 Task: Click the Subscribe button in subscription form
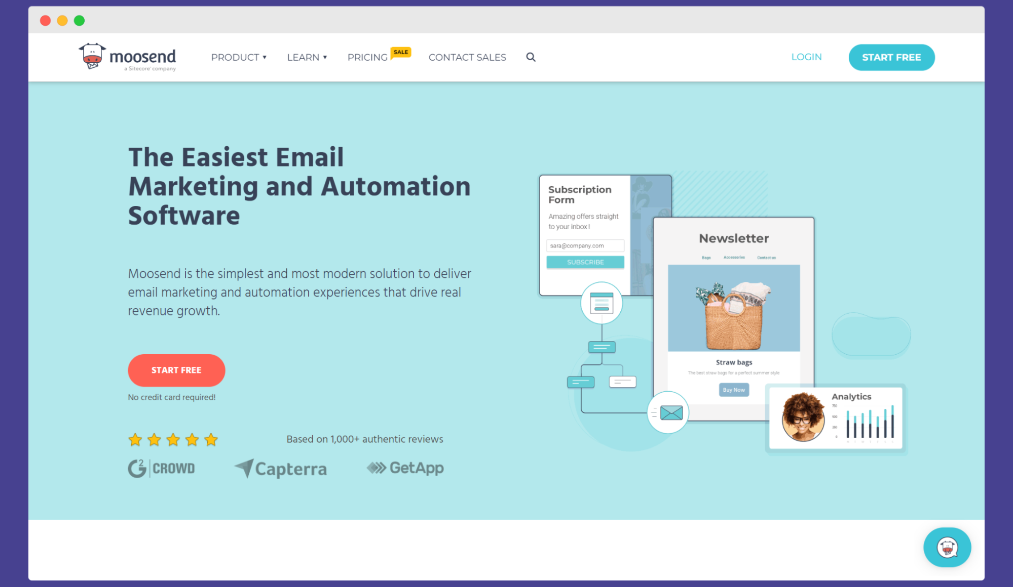(x=585, y=262)
